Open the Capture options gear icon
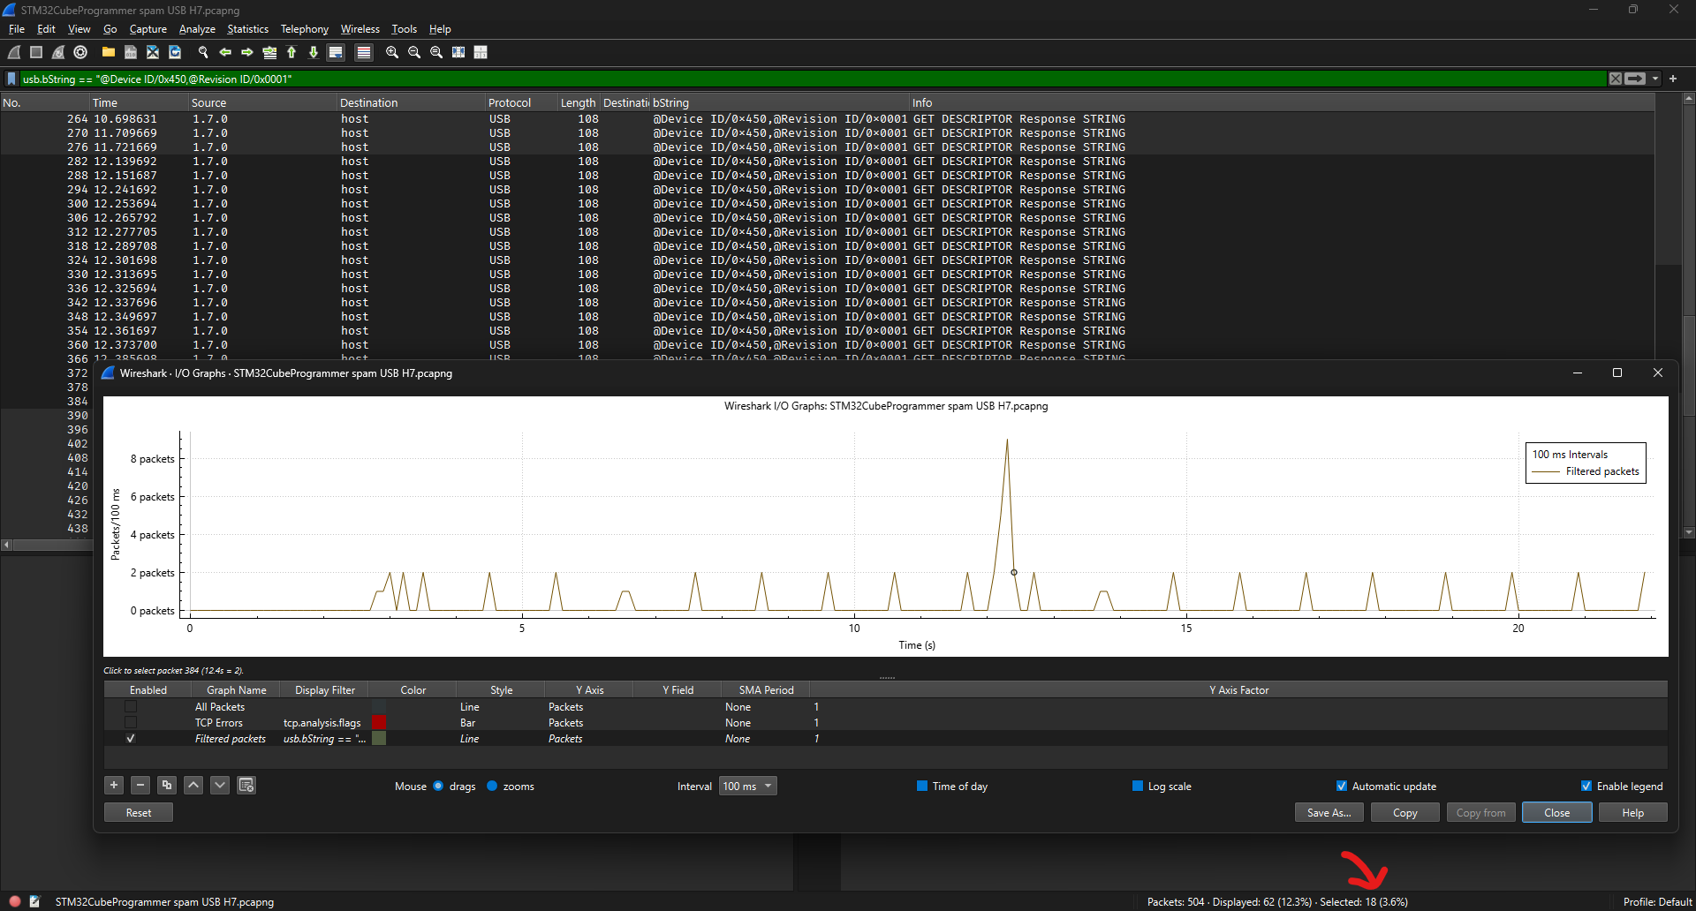 click(x=80, y=52)
